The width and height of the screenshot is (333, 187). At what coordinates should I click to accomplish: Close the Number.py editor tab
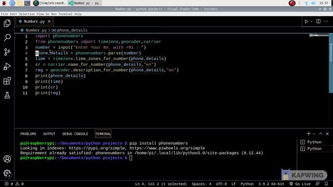pos(49,21)
